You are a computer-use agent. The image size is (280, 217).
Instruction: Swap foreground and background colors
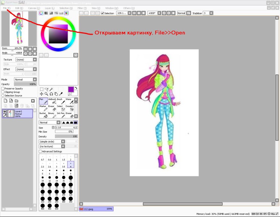click(x=76, y=88)
